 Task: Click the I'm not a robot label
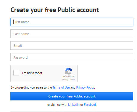pyautogui.click(x=32, y=73)
